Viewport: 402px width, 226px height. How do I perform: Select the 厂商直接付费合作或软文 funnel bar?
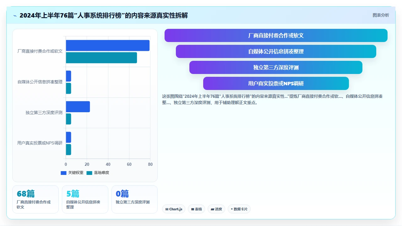(276, 35)
